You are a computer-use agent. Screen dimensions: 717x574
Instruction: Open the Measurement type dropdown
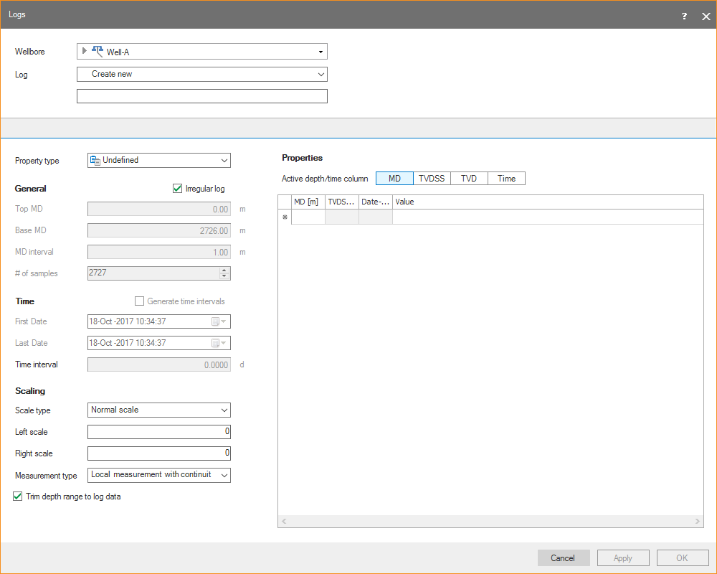[224, 475]
